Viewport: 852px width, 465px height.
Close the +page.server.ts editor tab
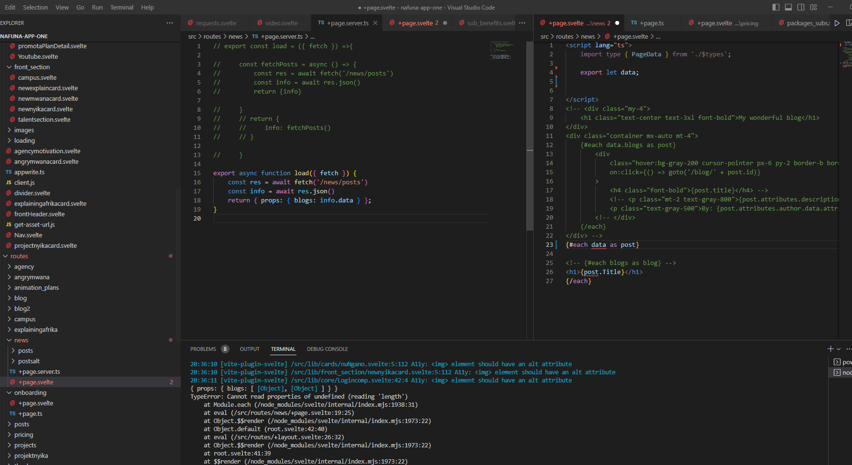[375, 23]
